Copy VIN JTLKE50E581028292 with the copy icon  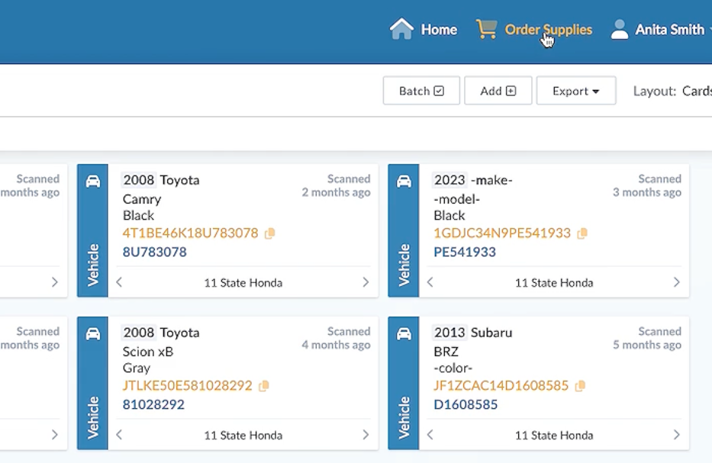click(264, 386)
